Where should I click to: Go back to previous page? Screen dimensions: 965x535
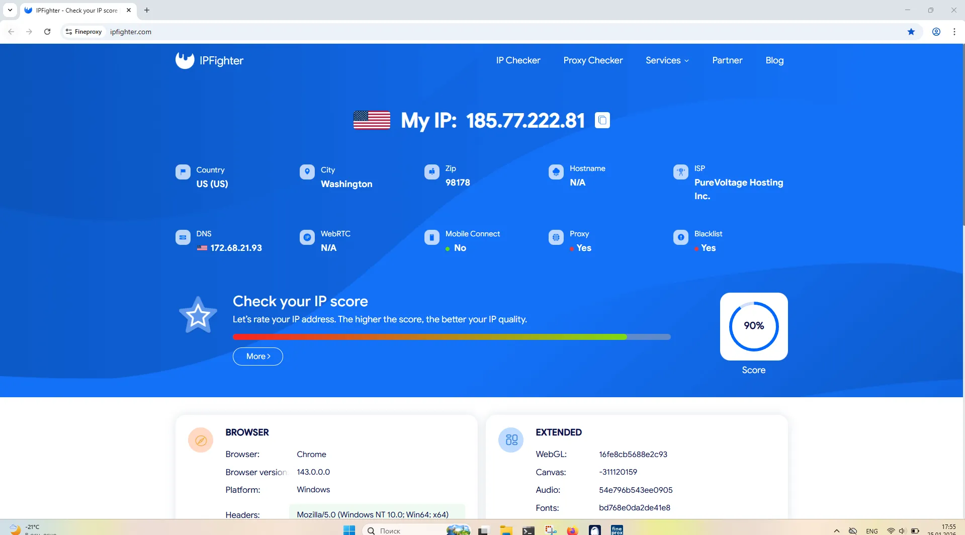[x=11, y=32]
